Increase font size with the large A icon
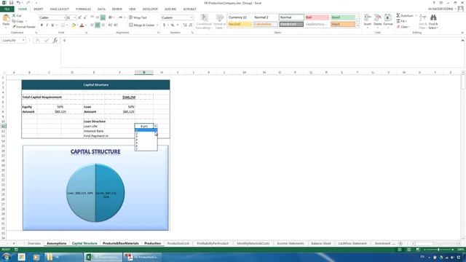Viewport: 466px width, 262px height. point(79,17)
